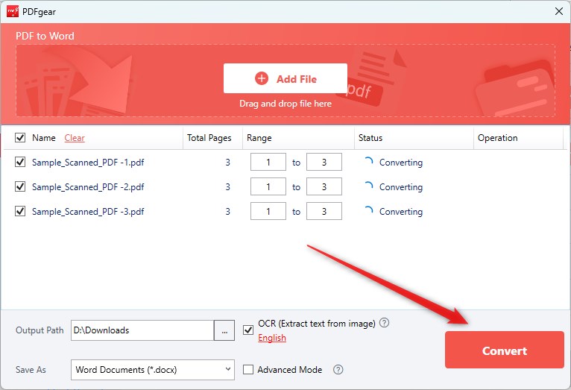Click Drag and drop file here text
The image size is (571, 390).
285,104
